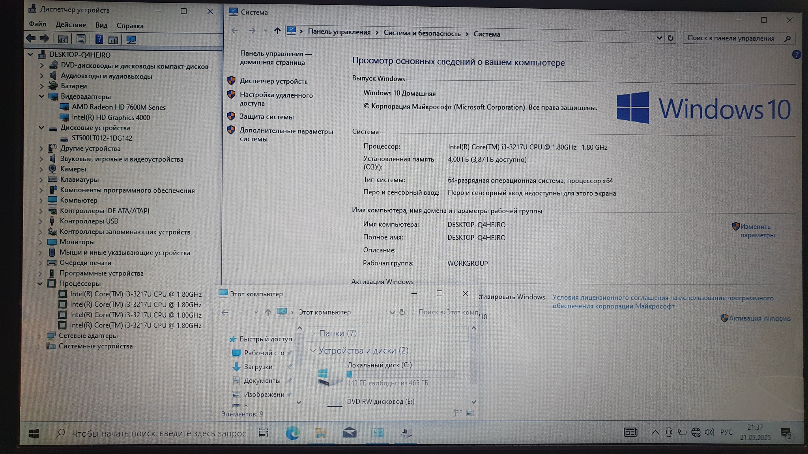Click the Help toolbar icon in Device Manager
The height and width of the screenshot is (454, 808).
click(x=99, y=39)
